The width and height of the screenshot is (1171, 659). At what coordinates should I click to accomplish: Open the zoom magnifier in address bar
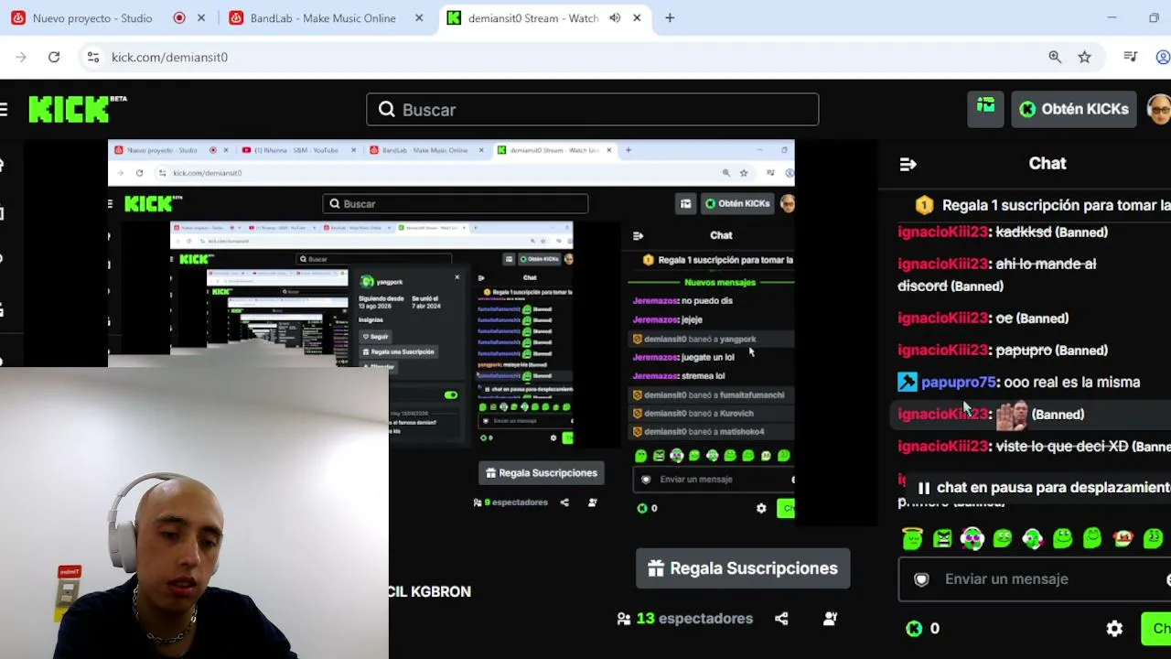(1055, 57)
